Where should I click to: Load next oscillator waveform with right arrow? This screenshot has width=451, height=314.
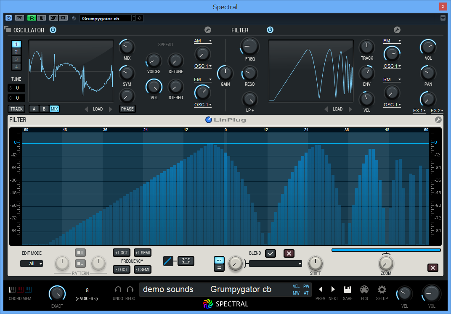pos(111,109)
